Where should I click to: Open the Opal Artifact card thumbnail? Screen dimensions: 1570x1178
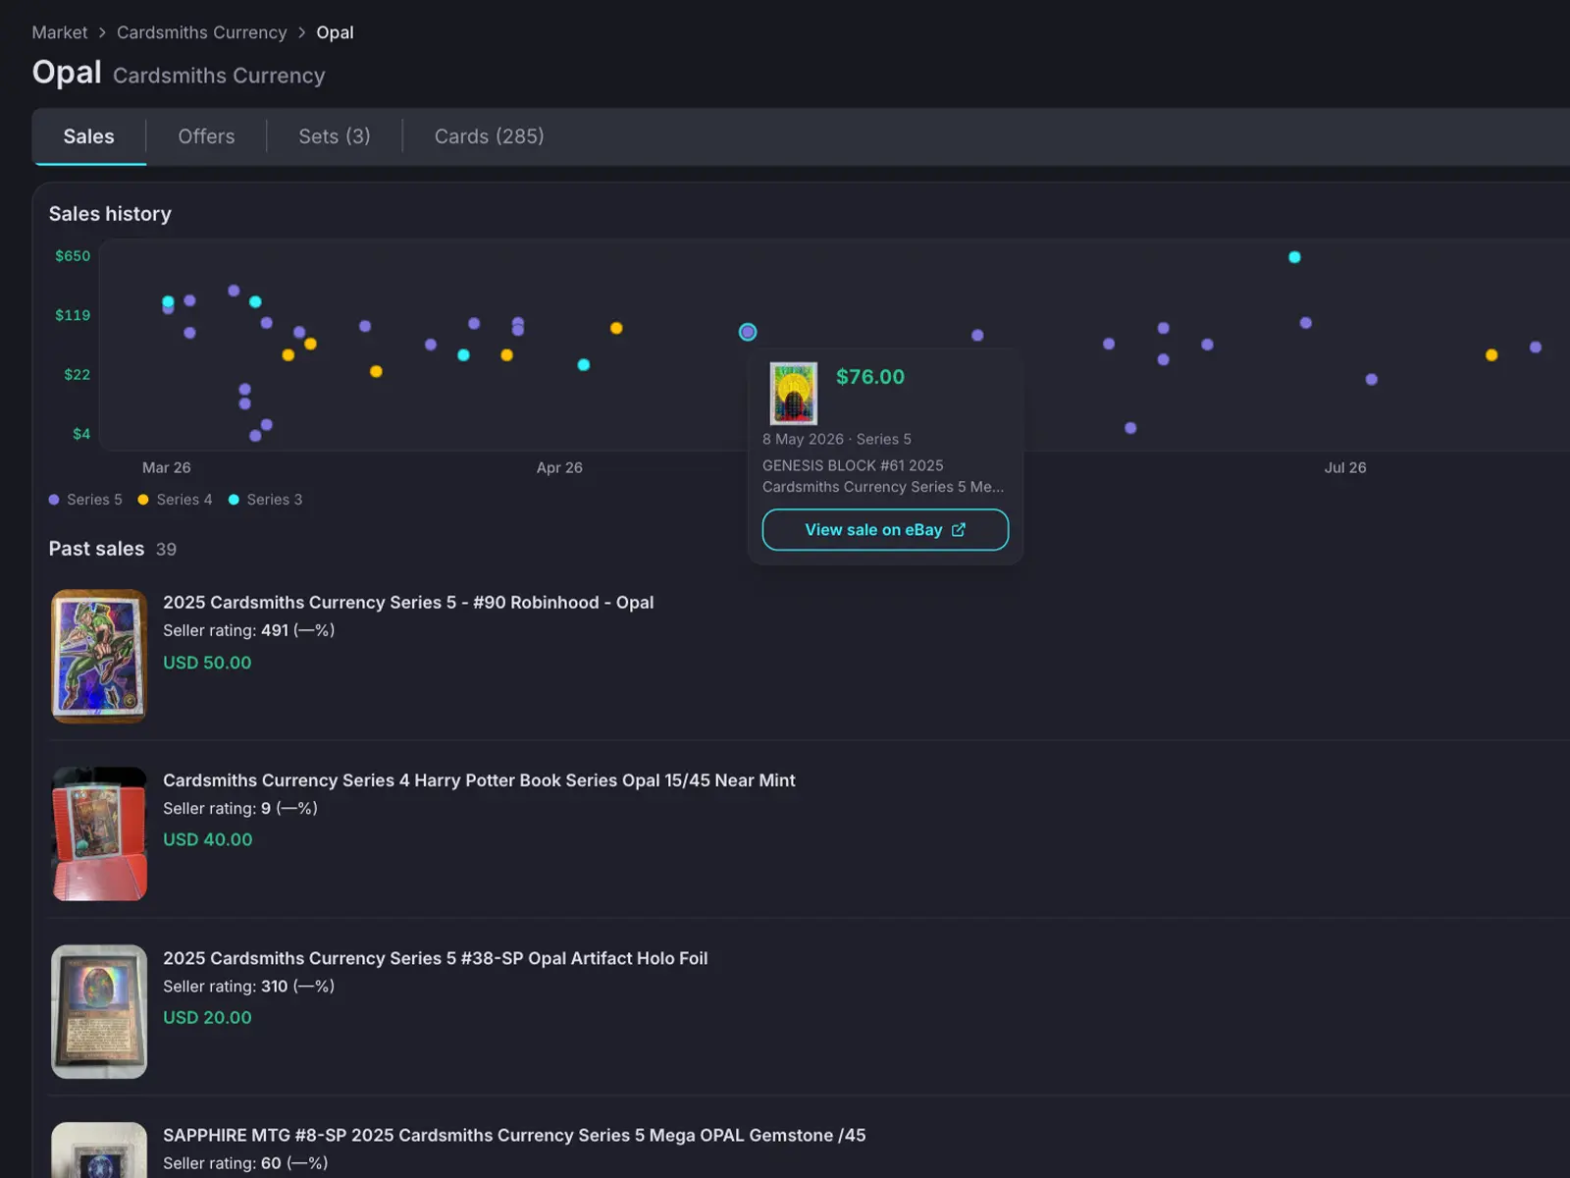pos(99,1011)
